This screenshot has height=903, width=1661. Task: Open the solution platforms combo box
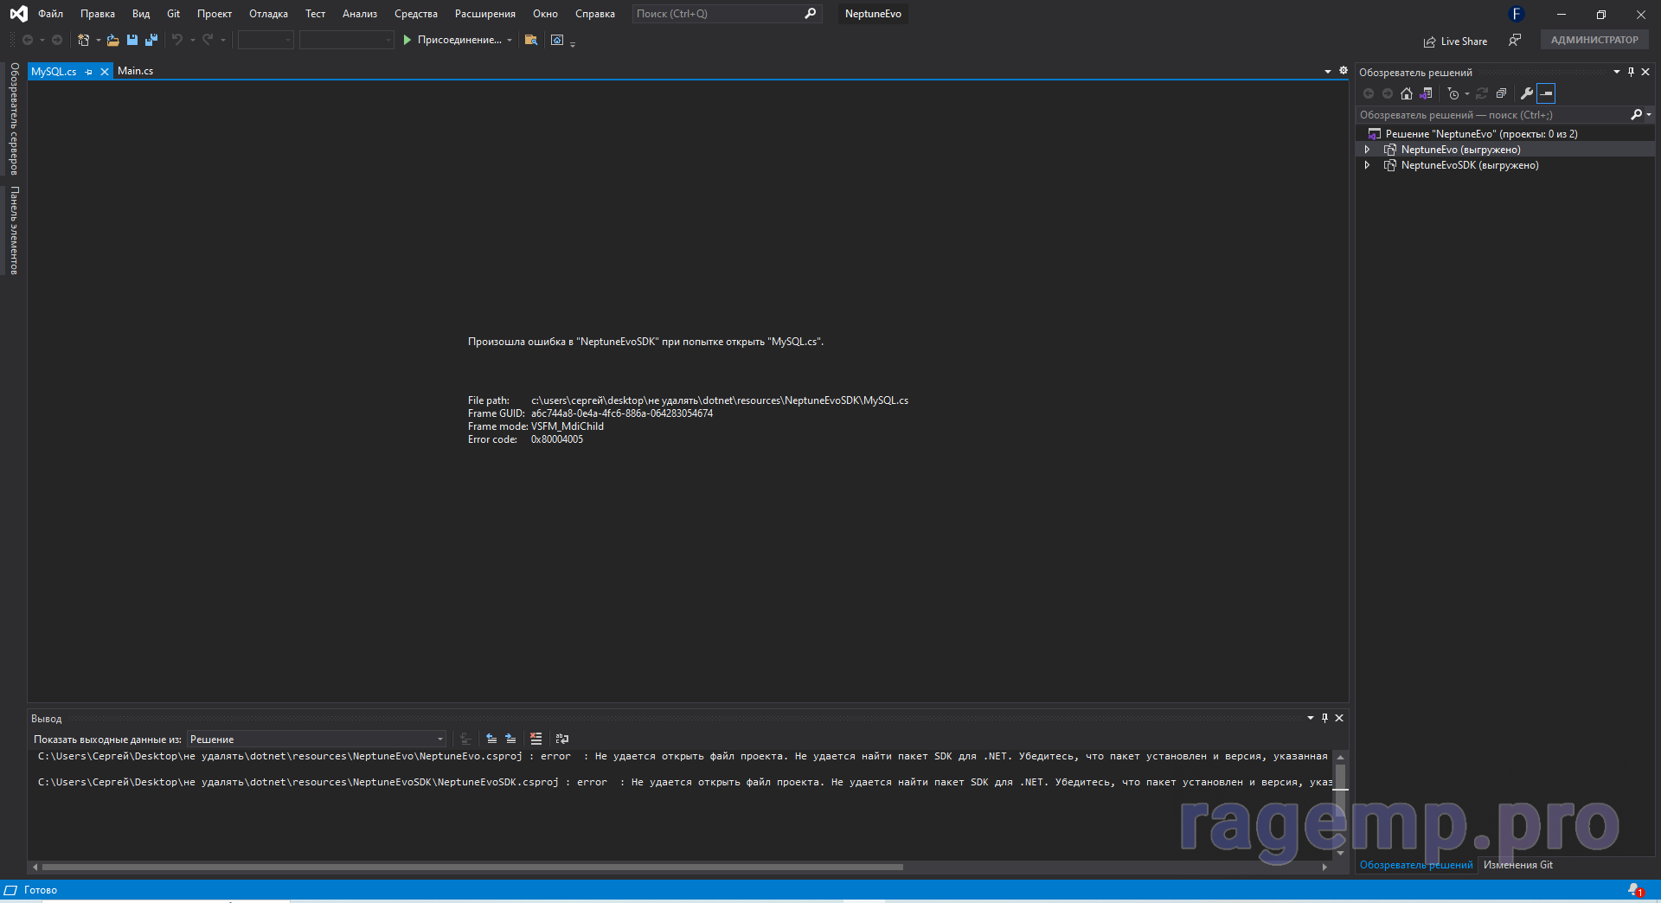click(346, 40)
